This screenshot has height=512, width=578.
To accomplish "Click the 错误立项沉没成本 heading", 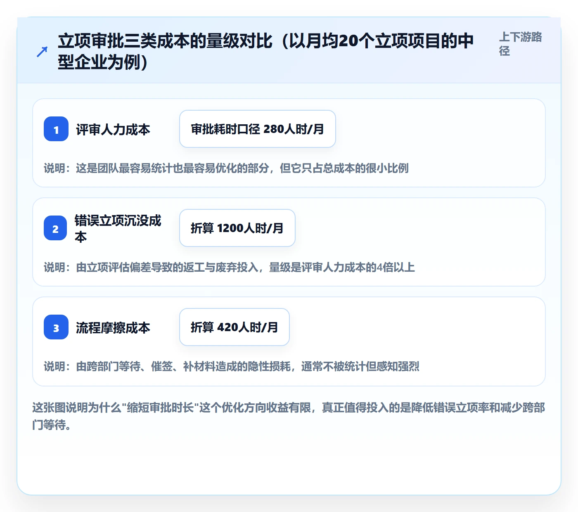I will [118, 228].
